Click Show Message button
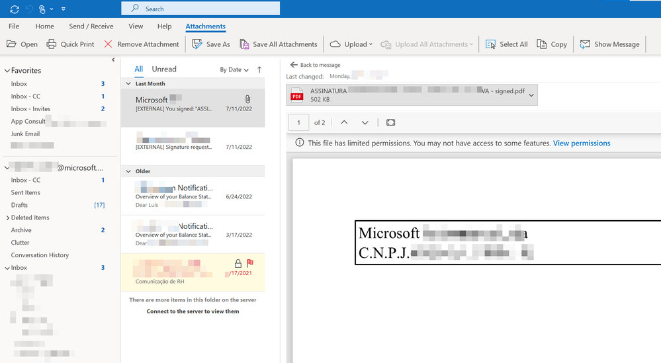 pyautogui.click(x=609, y=44)
